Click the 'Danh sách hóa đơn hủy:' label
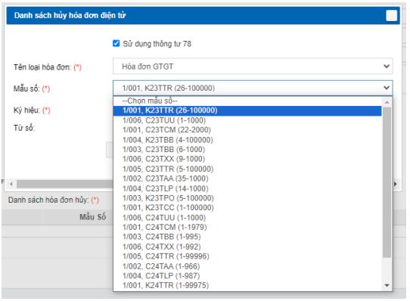 point(48,200)
